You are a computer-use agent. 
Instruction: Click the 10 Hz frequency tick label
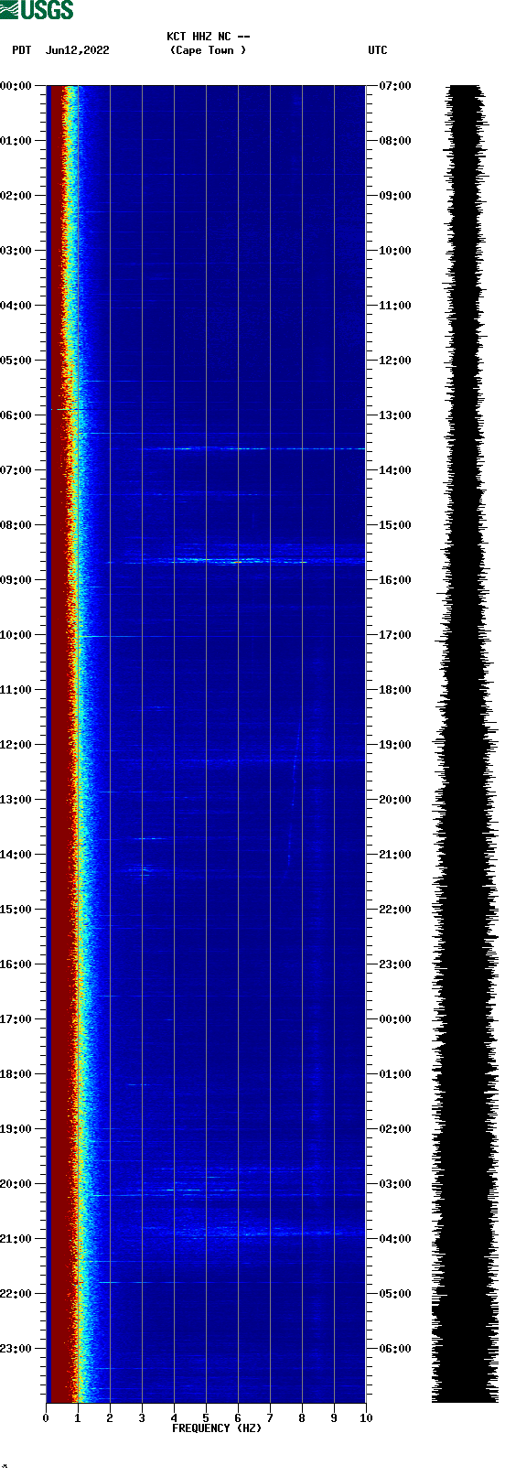[366, 1418]
